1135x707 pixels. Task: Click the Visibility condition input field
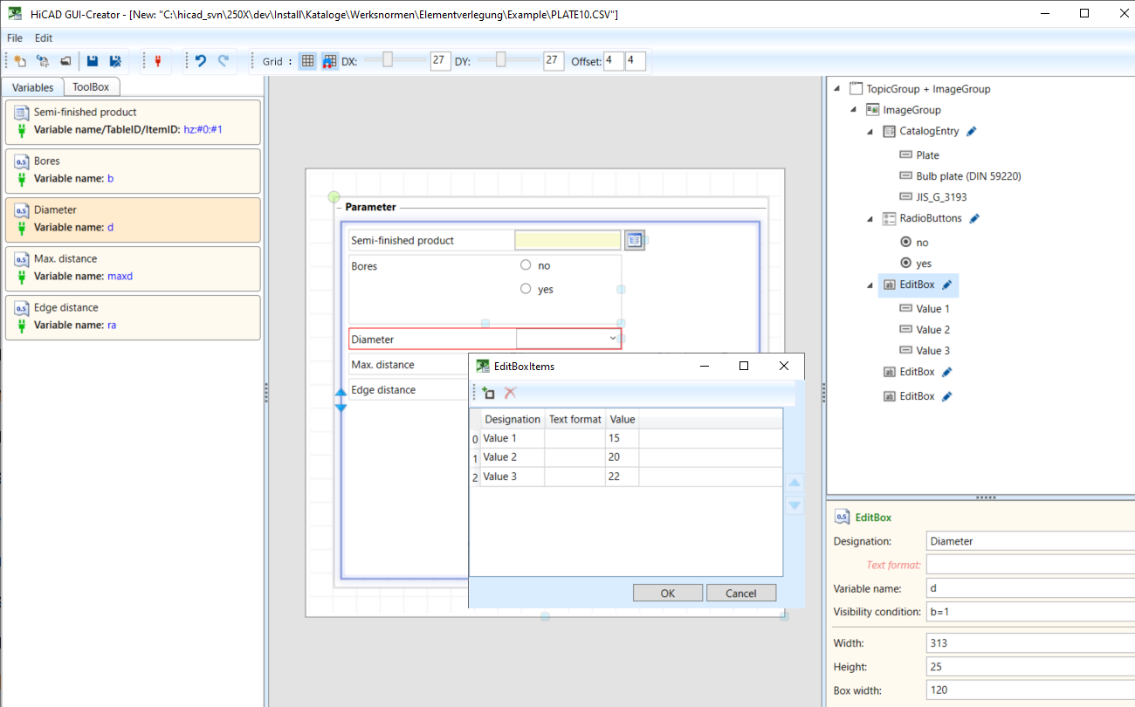[1030, 612]
